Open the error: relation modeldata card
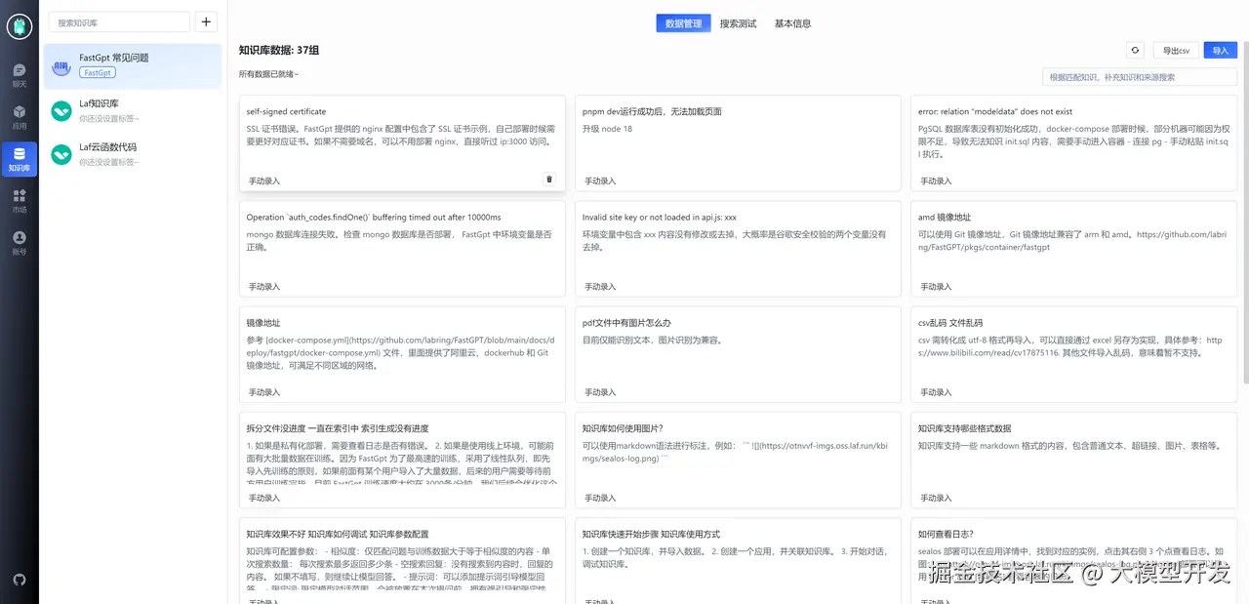This screenshot has height=604, width=1249. 1073,142
